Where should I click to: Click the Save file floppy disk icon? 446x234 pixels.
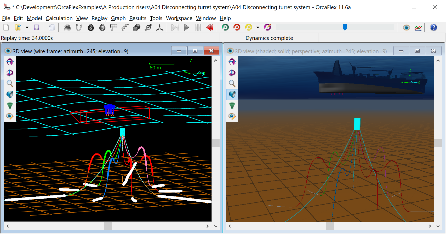click(x=36, y=27)
